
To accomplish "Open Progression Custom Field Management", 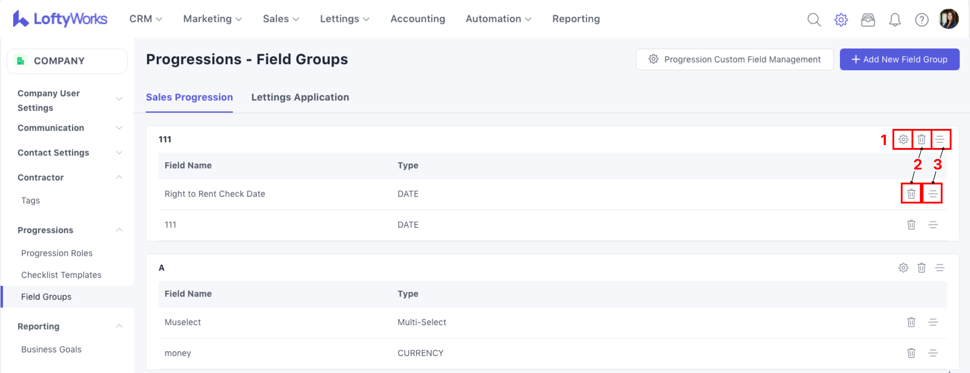I will point(734,59).
